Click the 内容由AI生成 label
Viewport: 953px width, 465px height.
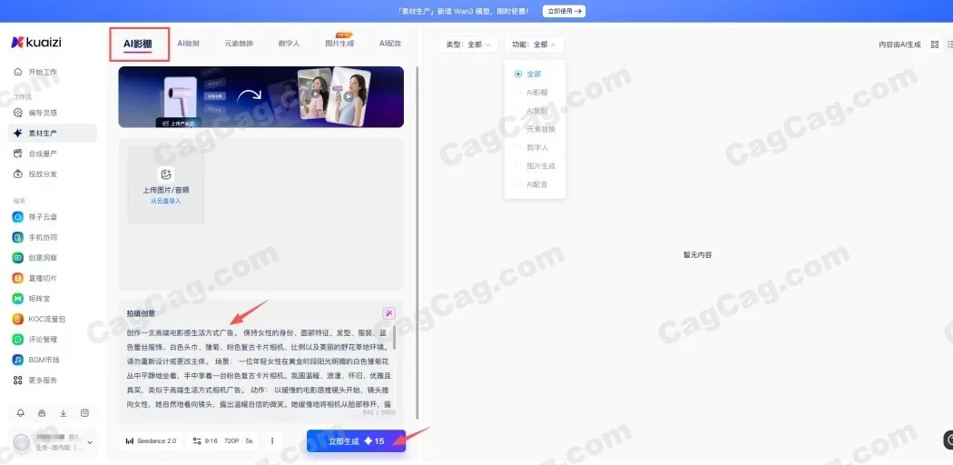(899, 45)
